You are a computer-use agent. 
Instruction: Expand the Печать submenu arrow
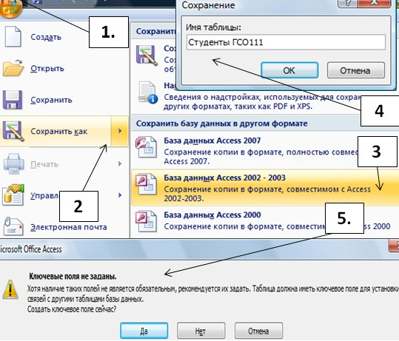coord(120,163)
